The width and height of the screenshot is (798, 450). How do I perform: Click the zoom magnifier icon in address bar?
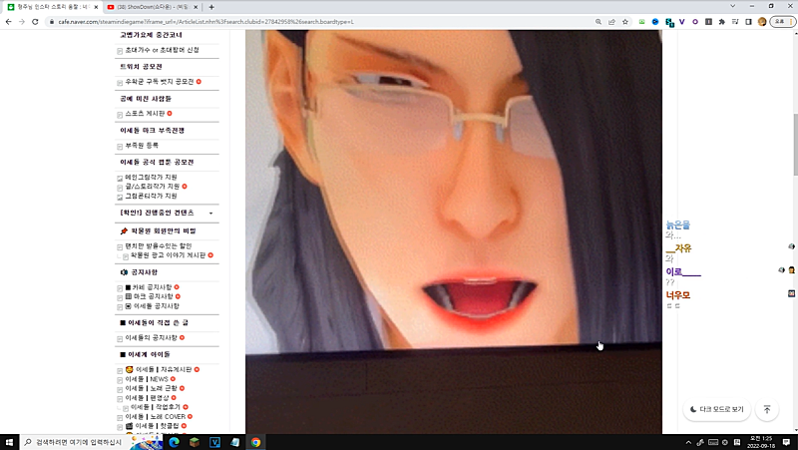(598, 22)
